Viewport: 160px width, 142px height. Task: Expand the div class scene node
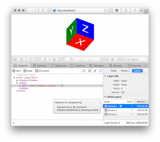[x=20, y=85]
